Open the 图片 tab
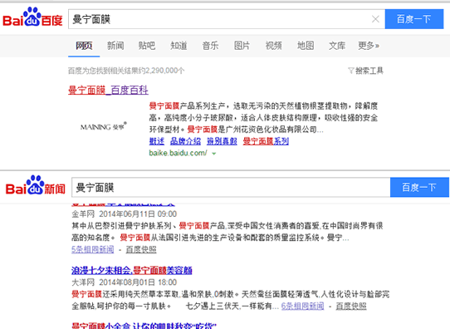The height and width of the screenshot is (329, 450). coord(242,46)
